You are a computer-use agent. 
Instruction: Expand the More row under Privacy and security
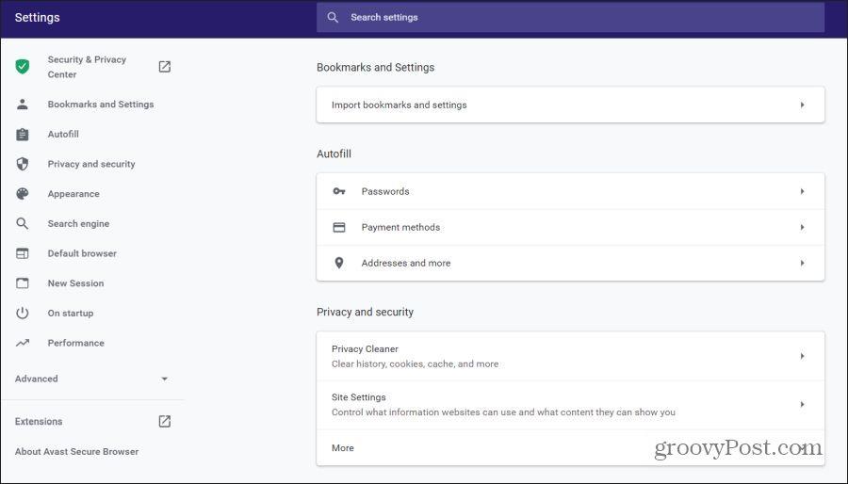[571, 448]
